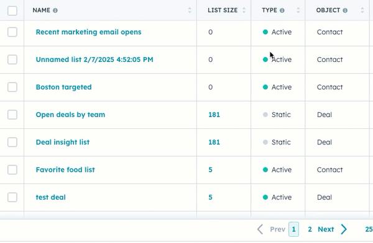Screen dimensions: 373x243
Task: Sort the table by NAME column arrows
Action: pyautogui.click(x=190, y=10)
